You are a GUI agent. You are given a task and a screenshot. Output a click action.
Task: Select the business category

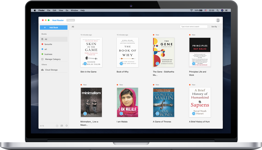tap(48, 54)
